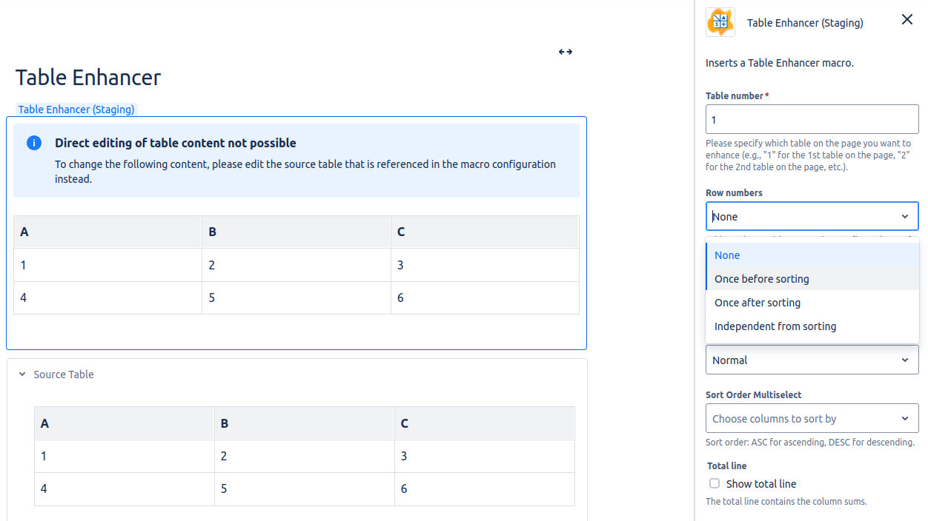Click the blue info icon in notice
Image resolution: width=928 pixels, height=521 pixels.
34,143
